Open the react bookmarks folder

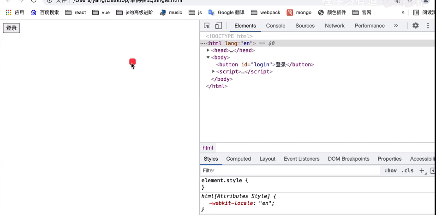tap(76, 12)
